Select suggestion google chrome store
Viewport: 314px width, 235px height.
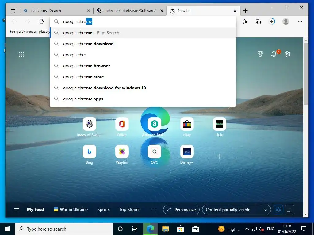143,77
